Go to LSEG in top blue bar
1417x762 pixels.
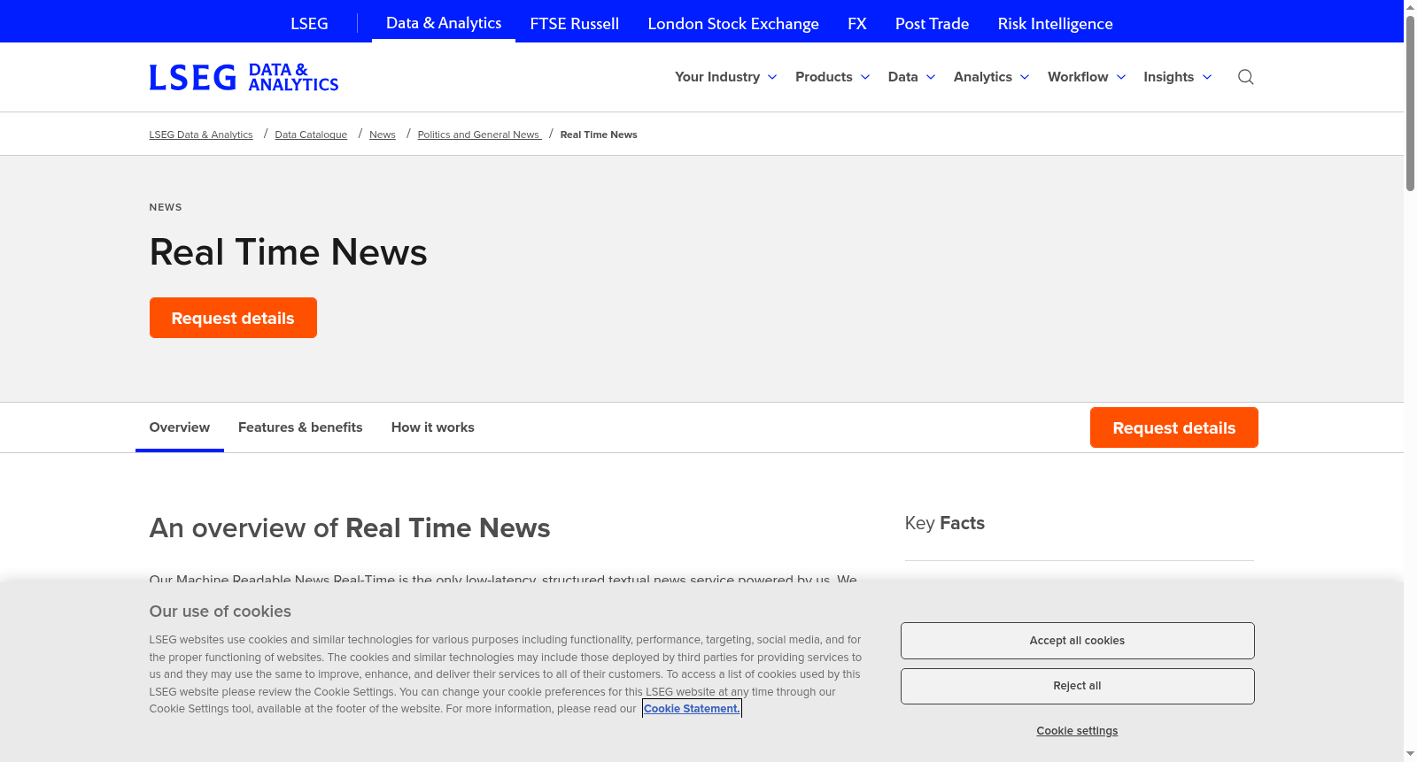click(309, 24)
